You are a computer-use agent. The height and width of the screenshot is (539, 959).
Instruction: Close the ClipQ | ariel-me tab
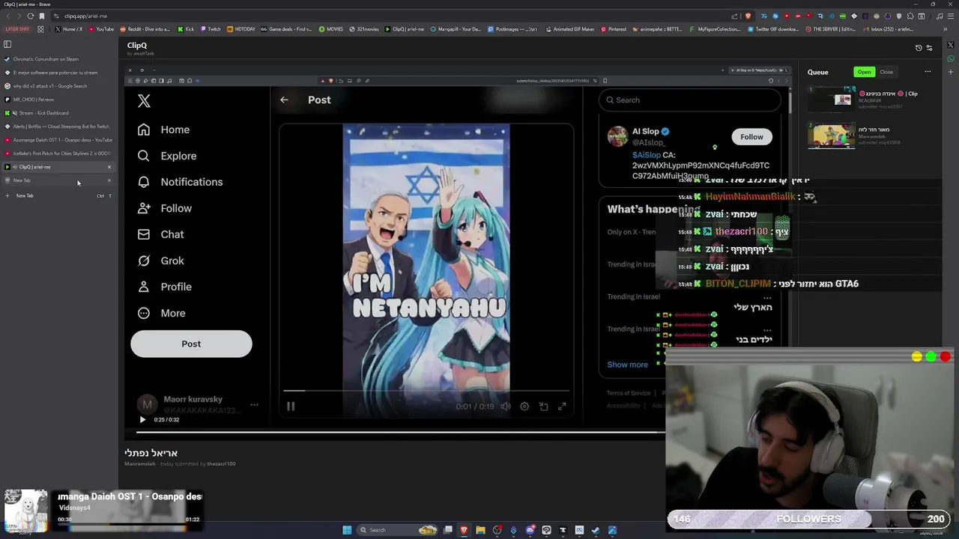click(x=109, y=167)
